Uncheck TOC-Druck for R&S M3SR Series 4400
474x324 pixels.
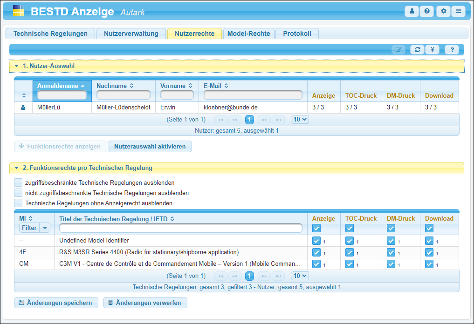[350, 252]
